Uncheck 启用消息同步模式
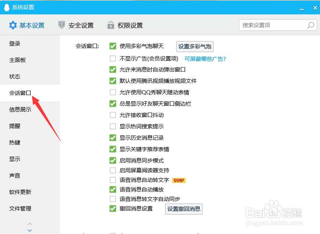The image size is (320, 234). pos(113,161)
